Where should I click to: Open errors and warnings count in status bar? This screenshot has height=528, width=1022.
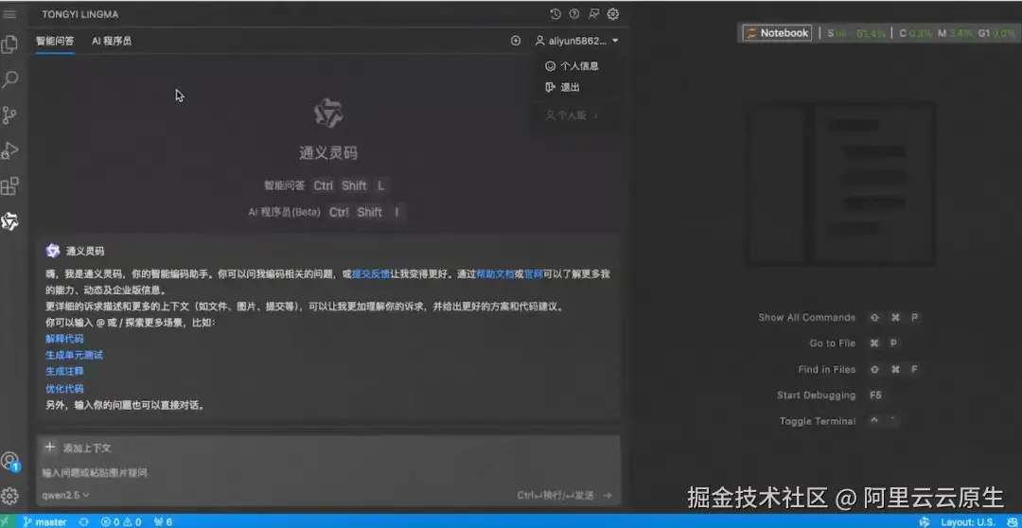(x=120, y=521)
